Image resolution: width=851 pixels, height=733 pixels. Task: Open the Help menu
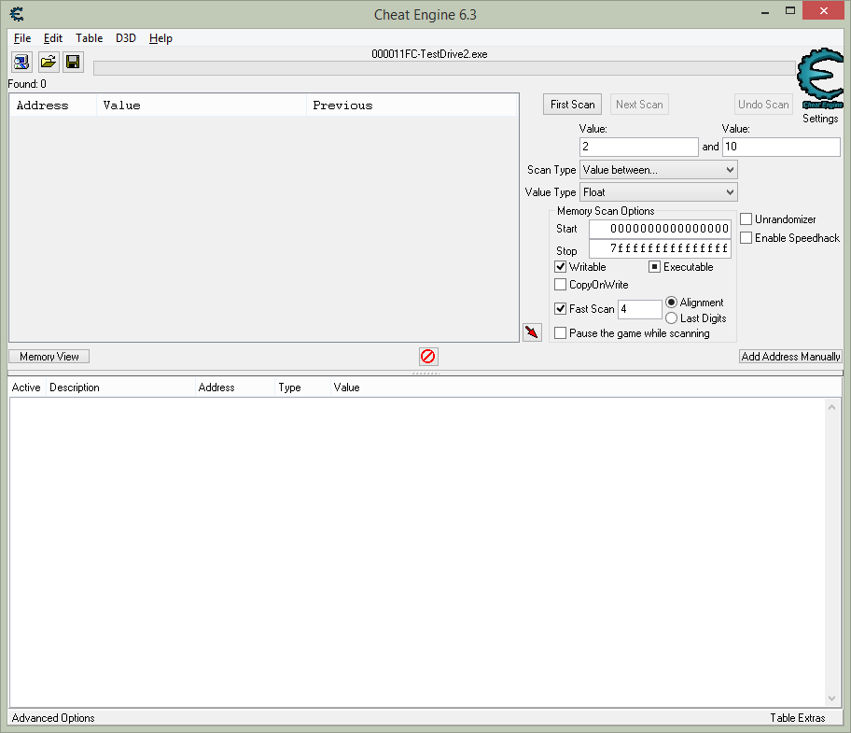click(x=160, y=38)
